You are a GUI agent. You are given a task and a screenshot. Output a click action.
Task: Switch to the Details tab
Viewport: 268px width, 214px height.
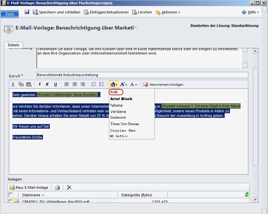pos(14,45)
